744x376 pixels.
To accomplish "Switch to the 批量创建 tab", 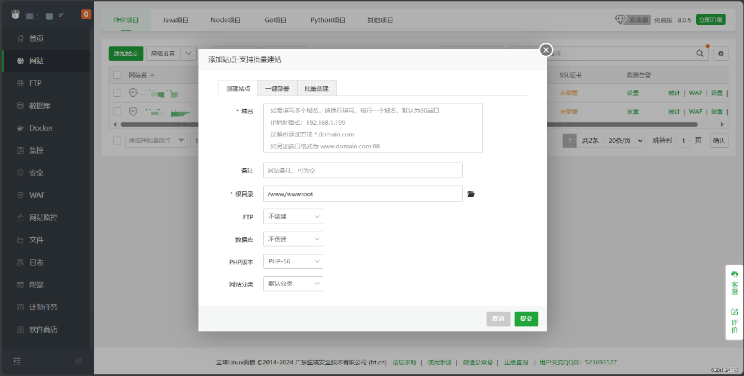I will pos(316,88).
